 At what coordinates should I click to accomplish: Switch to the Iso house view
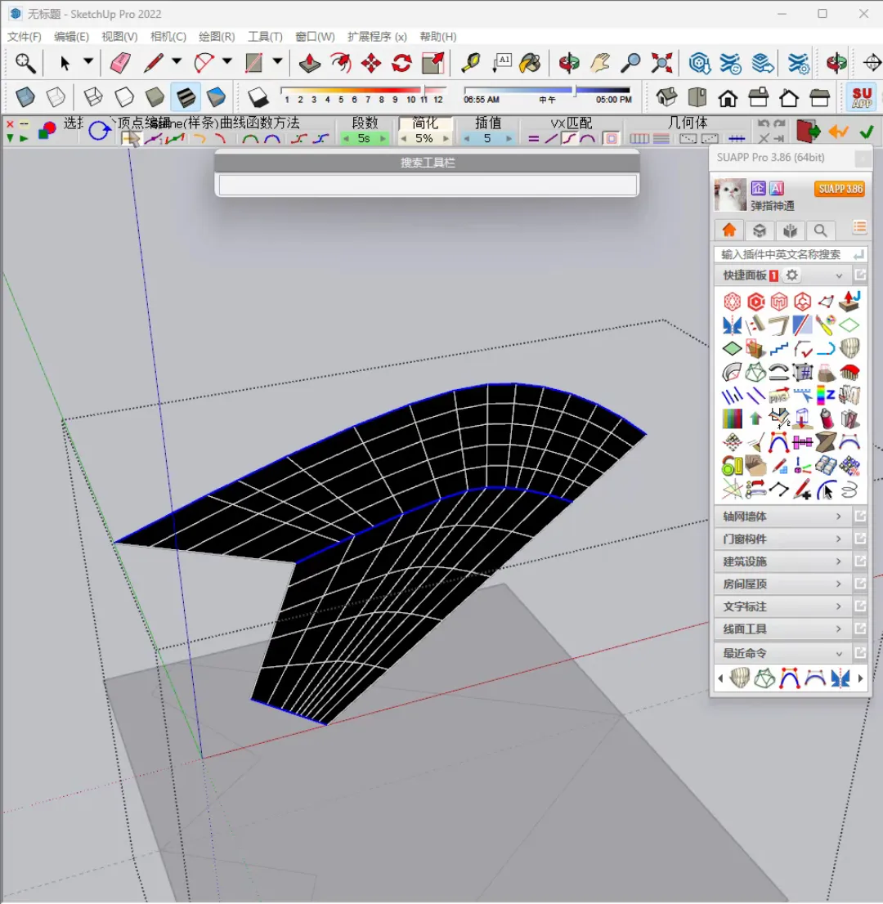[x=666, y=96]
